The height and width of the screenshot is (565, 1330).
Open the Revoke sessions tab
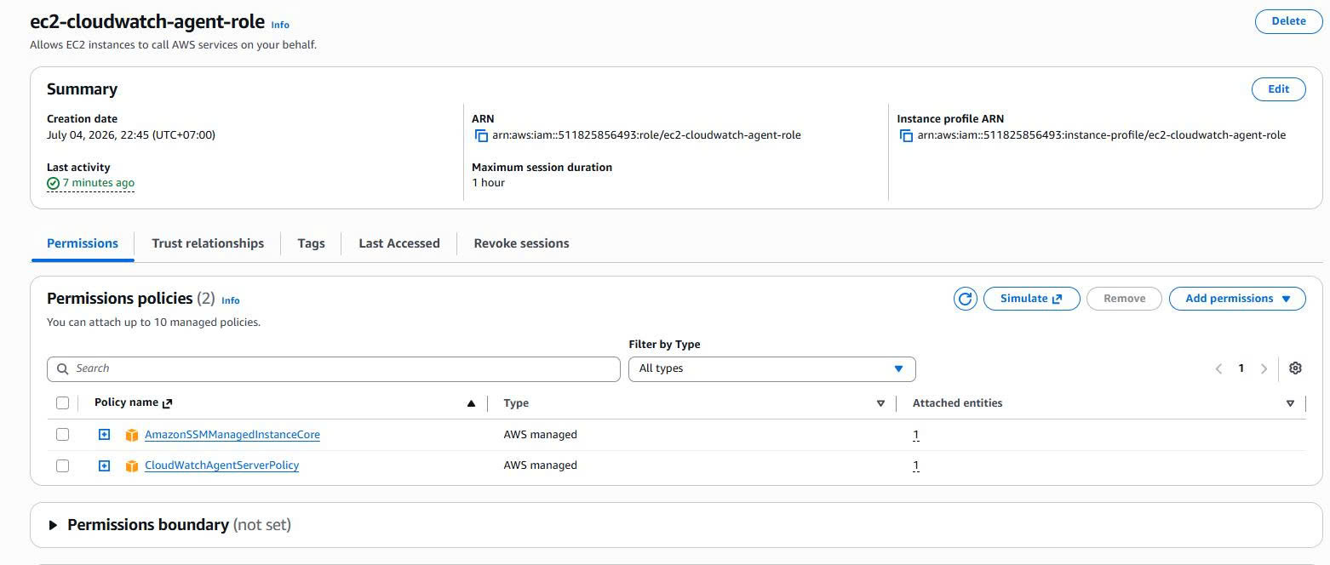pyautogui.click(x=521, y=243)
